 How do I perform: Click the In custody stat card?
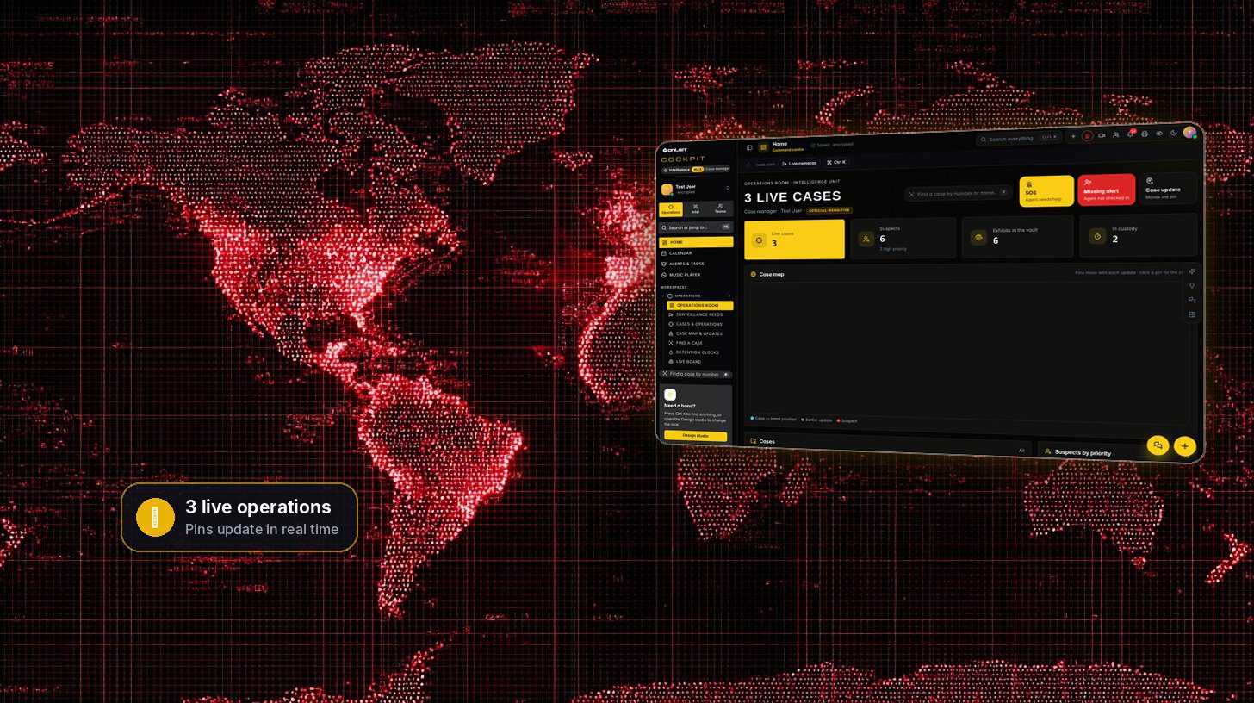coord(1139,235)
